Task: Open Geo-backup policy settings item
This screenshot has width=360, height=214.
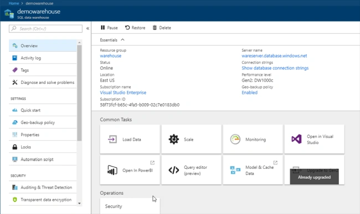Action: tap(43, 122)
